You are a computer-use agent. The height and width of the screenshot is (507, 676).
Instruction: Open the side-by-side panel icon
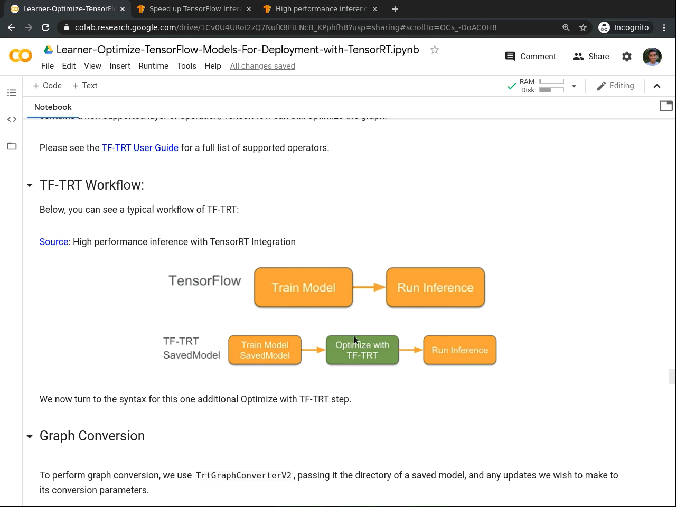click(x=666, y=106)
